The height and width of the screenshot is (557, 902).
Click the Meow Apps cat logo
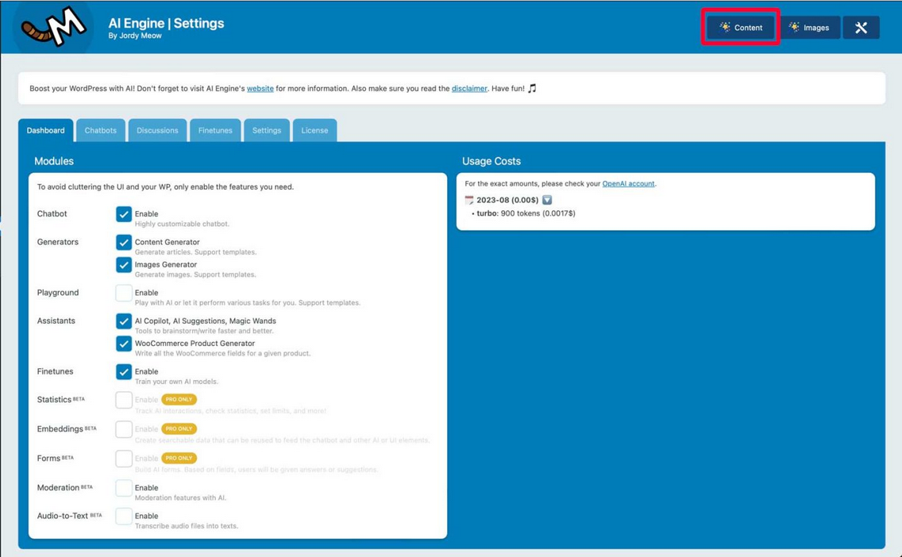[x=54, y=27]
